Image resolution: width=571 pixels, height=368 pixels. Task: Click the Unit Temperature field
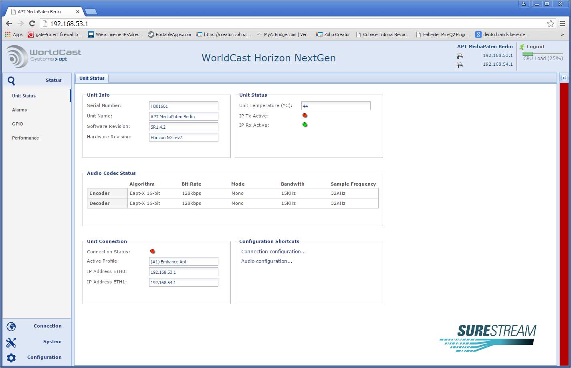336,106
